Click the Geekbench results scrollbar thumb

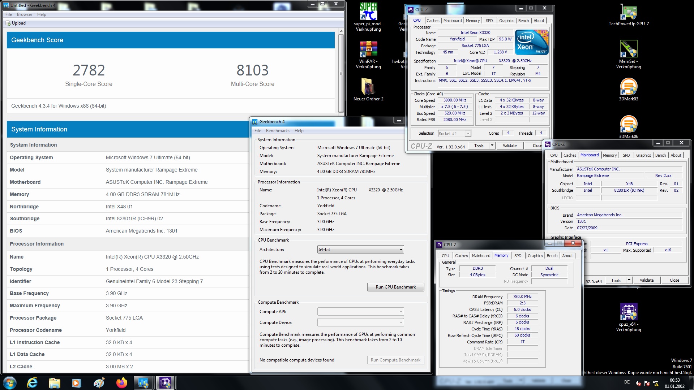(340, 73)
